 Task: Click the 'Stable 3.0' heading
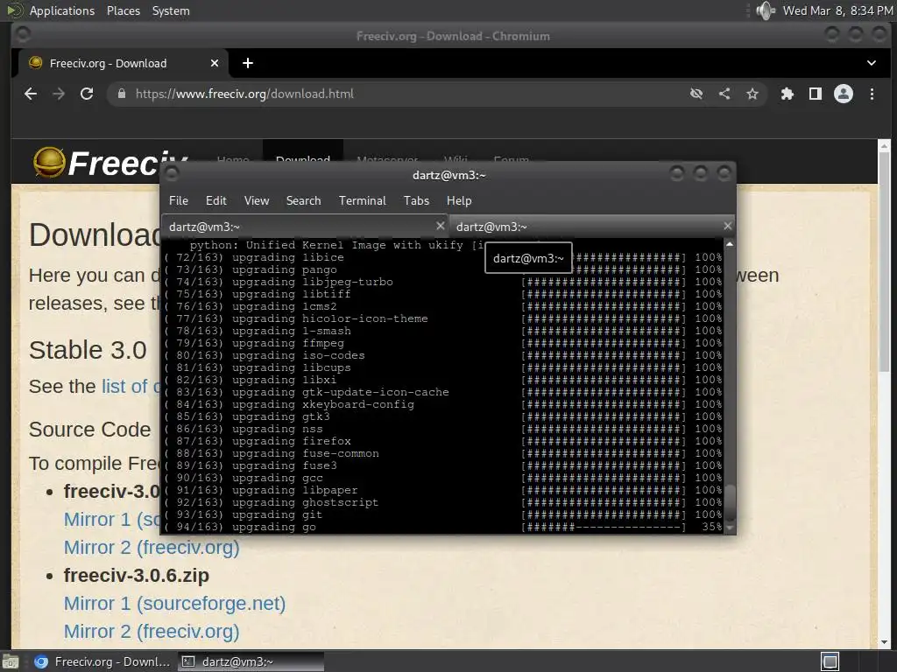point(88,350)
